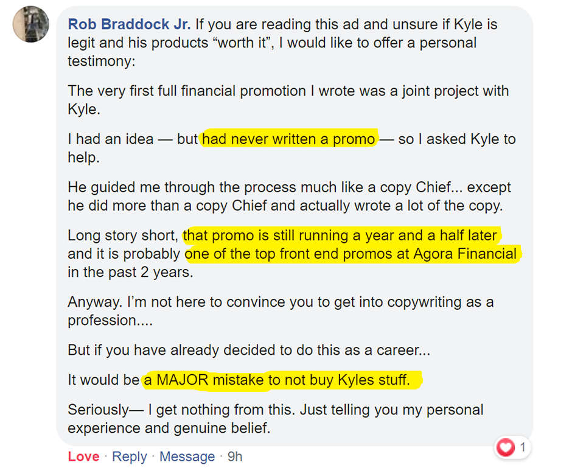Click Rob Braddock Jr.'s profile picture
Image resolution: width=572 pixels, height=468 pixels.
point(30,24)
